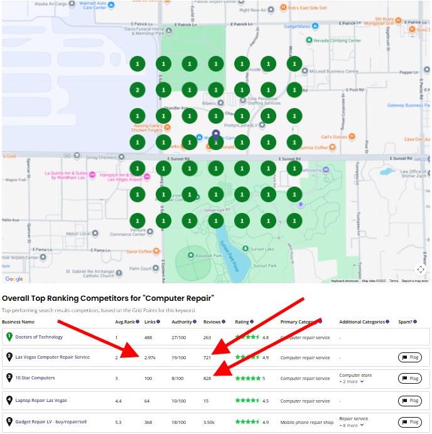This screenshot has width=432, height=434.
Task: Open Gadget Repair LV business link
Action: tap(49, 421)
